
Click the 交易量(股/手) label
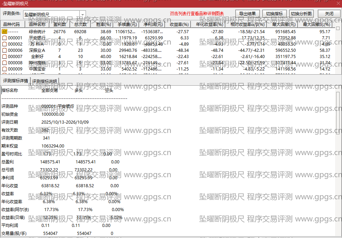pyautogui.click(x=14, y=234)
